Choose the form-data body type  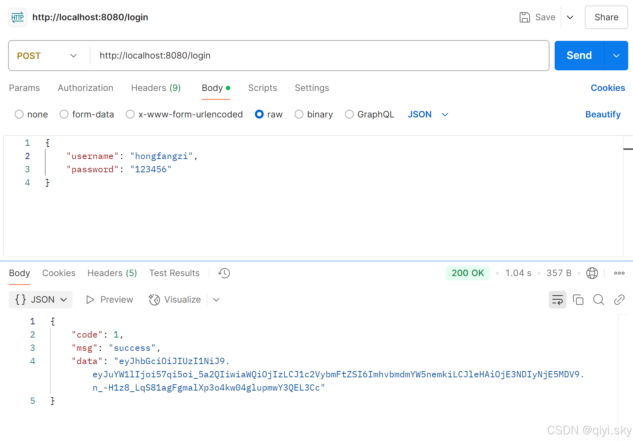(64, 114)
